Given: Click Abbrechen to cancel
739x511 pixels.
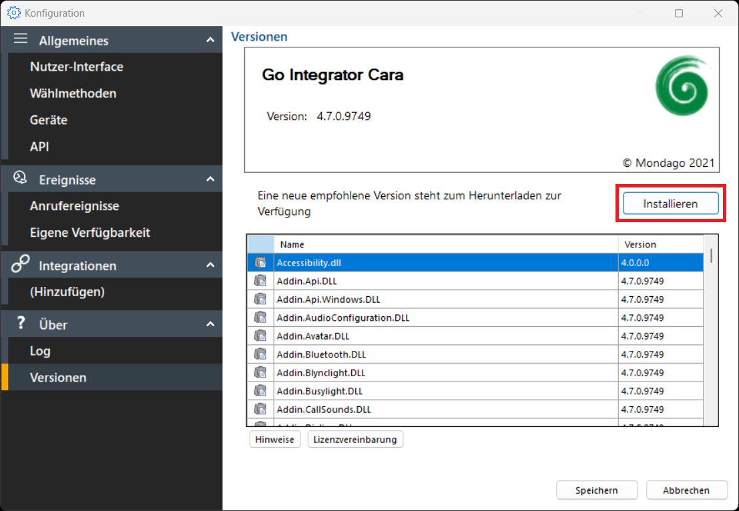Looking at the screenshot, I should click(x=686, y=490).
